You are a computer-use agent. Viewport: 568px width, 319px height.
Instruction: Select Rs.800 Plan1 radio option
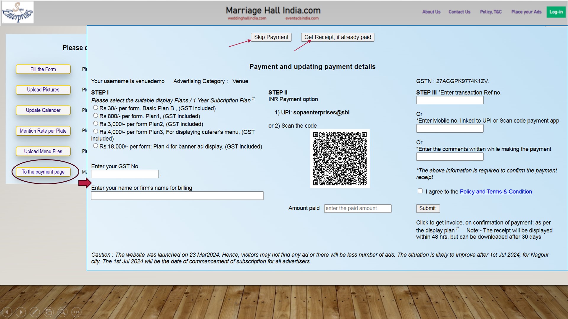[x=96, y=115]
